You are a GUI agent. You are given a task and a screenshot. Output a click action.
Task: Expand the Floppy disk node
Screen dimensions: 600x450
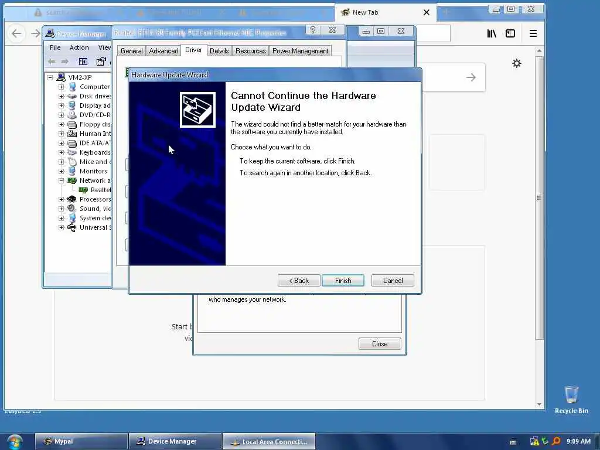coord(61,124)
